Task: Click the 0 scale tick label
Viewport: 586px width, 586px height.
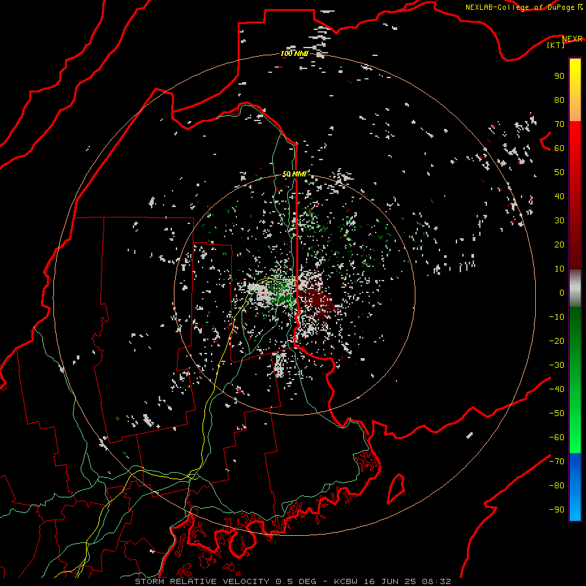Action: coord(562,292)
